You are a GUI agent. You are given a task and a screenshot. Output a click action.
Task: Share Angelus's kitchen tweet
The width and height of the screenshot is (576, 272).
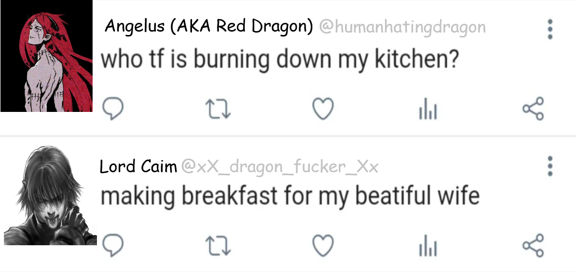pyautogui.click(x=533, y=109)
